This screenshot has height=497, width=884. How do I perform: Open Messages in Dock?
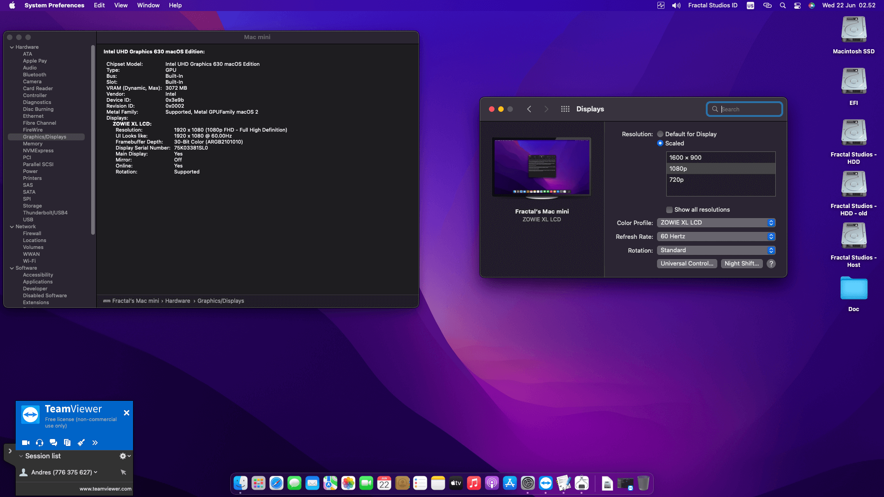(x=294, y=483)
